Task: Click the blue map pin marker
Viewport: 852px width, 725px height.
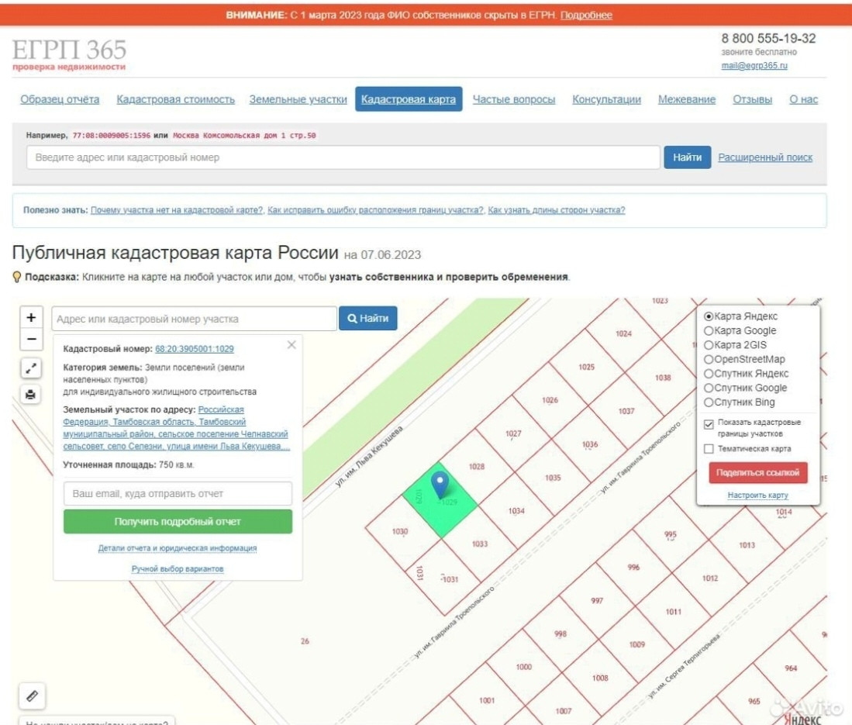Action: click(x=440, y=484)
